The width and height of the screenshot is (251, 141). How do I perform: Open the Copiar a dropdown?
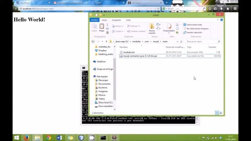tap(118, 31)
